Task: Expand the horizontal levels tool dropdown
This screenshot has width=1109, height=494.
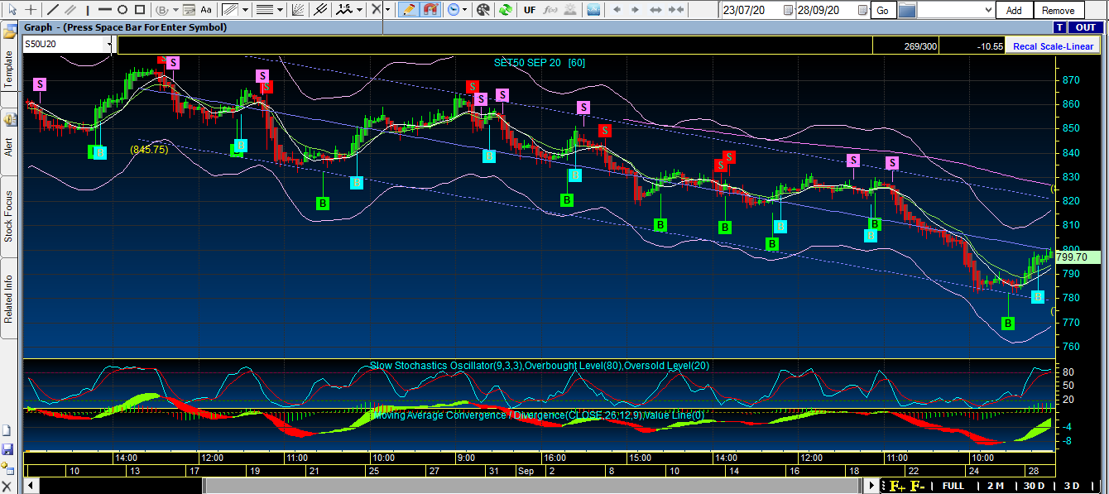Action: click(x=281, y=10)
